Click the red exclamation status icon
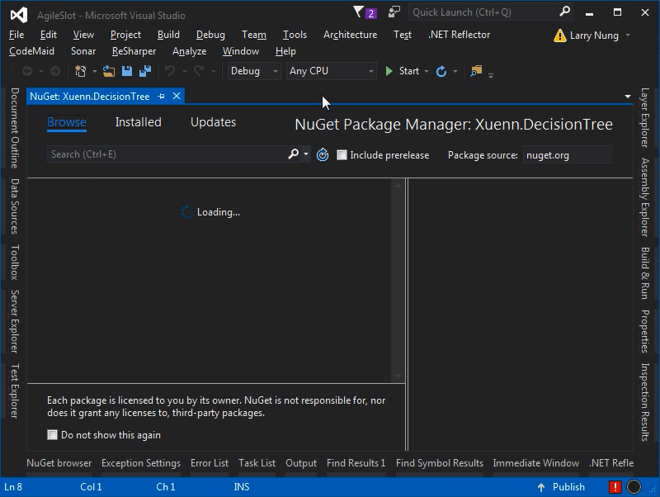Viewport: 660px width, 497px height. pos(615,487)
